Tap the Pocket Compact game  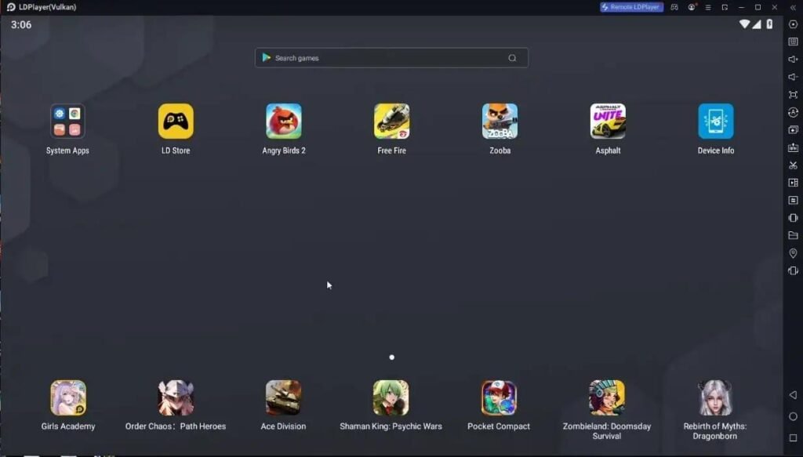[x=499, y=397]
